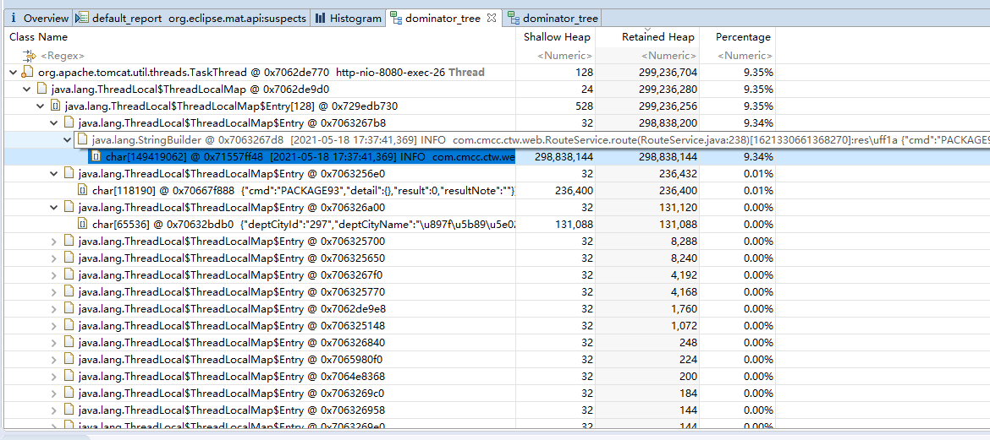Click the Retained Heap numeric filter
Viewport: 990px width, 440px height.
669,56
